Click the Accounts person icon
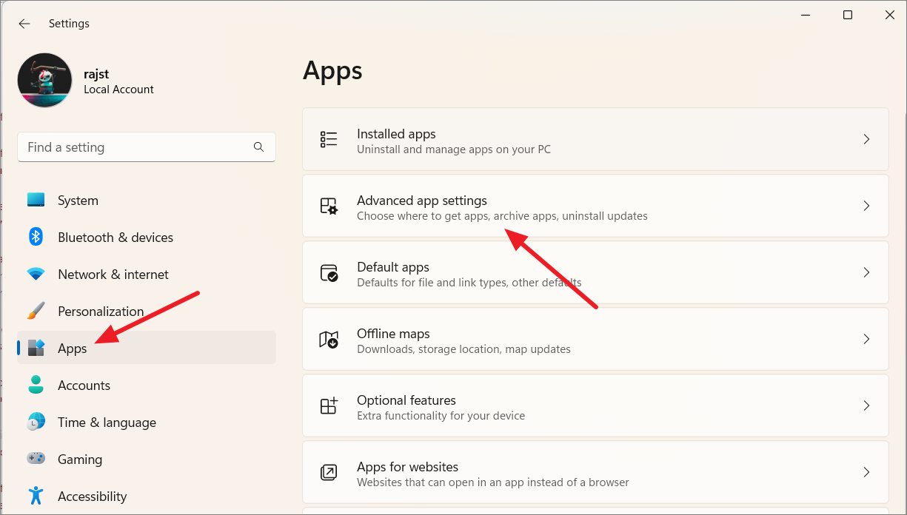Screen dimensions: 907x515 point(36,385)
